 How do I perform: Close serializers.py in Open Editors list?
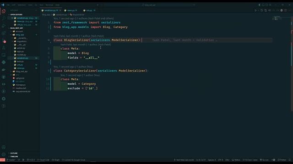point(12,18)
